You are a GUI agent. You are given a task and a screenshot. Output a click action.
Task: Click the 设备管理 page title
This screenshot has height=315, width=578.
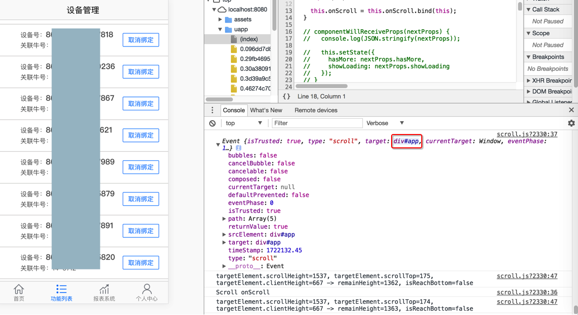[83, 10]
